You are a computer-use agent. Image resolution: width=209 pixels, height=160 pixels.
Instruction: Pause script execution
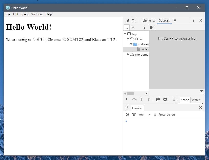[127, 99]
